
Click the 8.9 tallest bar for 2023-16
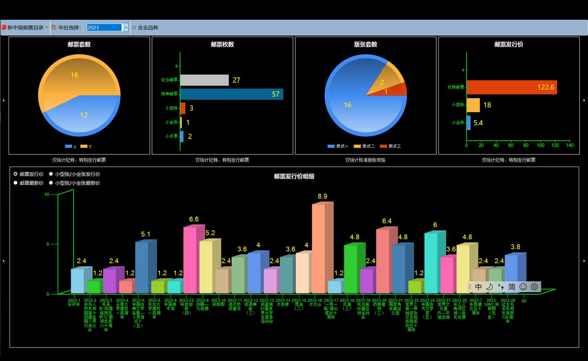coord(319,249)
